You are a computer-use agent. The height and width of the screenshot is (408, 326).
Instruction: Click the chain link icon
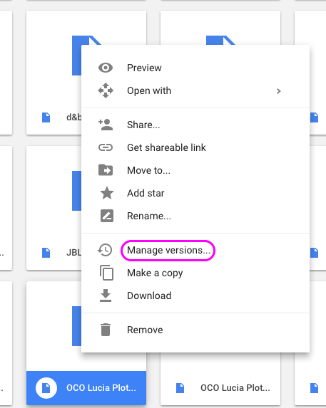pyautogui.click(x=106, y=147)
